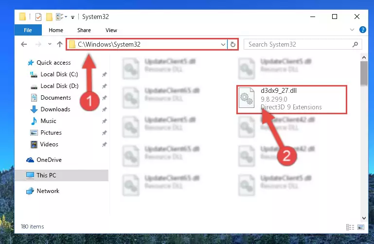Go up one folder level
The width and height of the screenshot is (374, 244).
60,44
